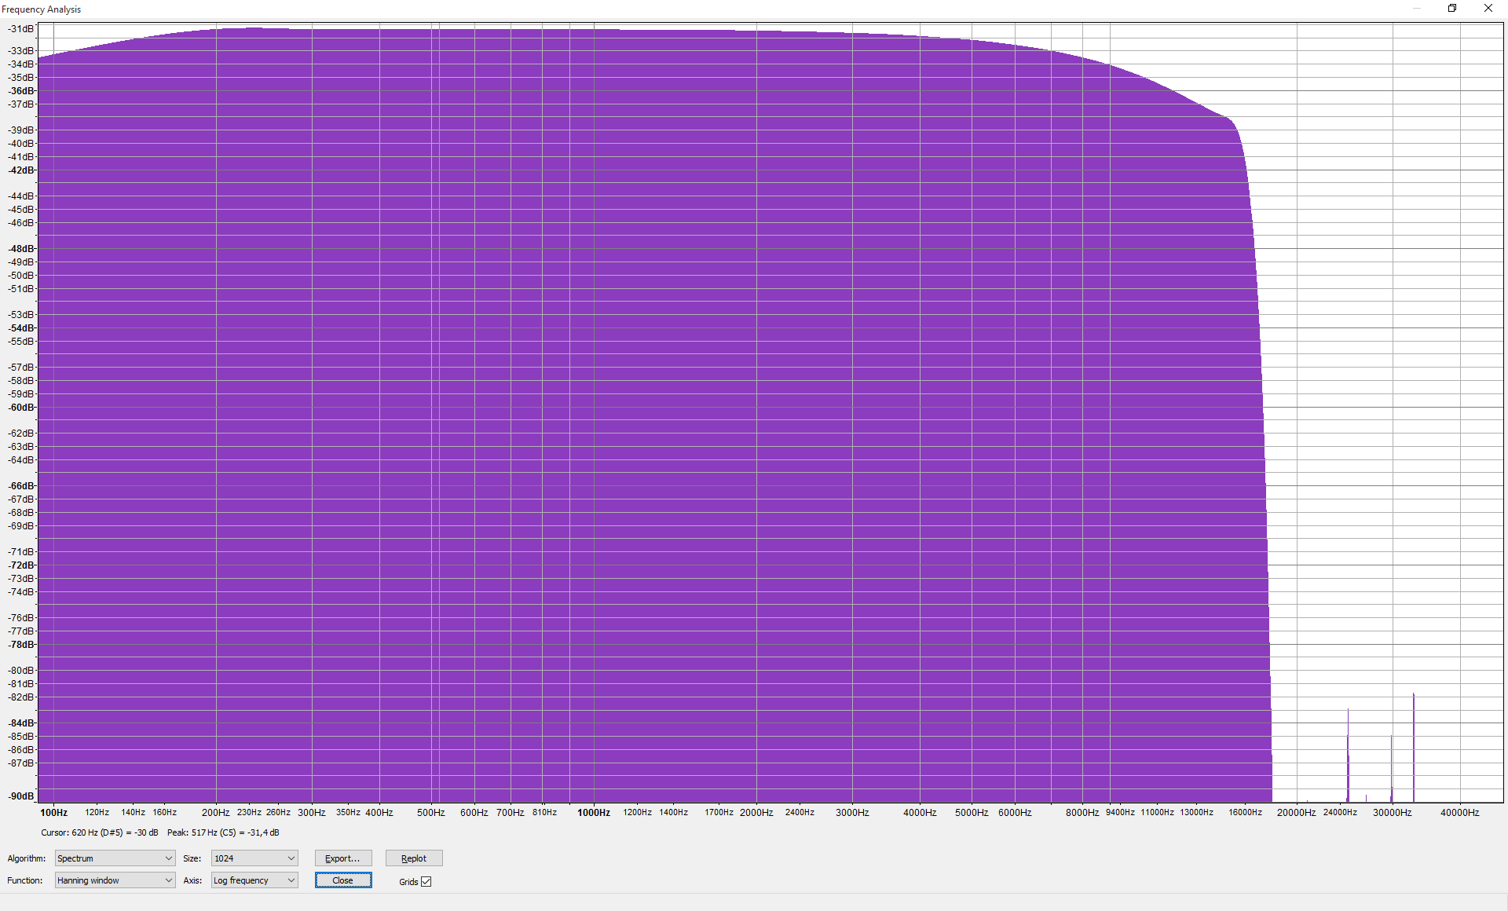The width and height of the screenshot is (1508, 911).
Task: Click the Export... button
Action: 343,858
